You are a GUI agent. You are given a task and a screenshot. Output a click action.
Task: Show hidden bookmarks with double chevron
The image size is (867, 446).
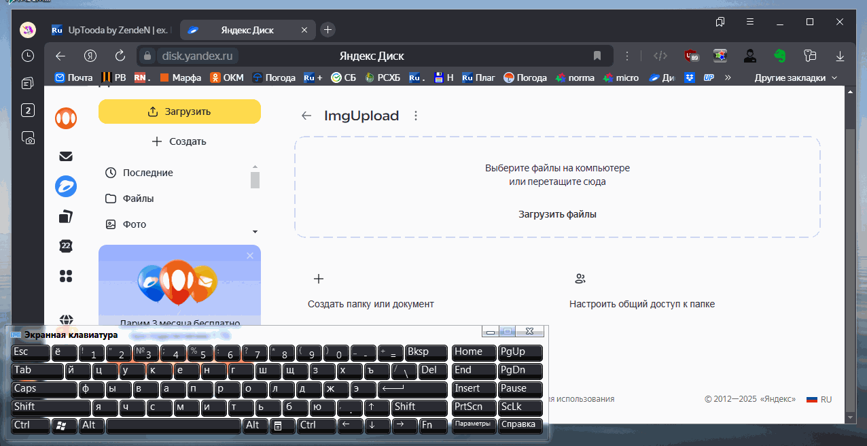click(x=728, y=78)
